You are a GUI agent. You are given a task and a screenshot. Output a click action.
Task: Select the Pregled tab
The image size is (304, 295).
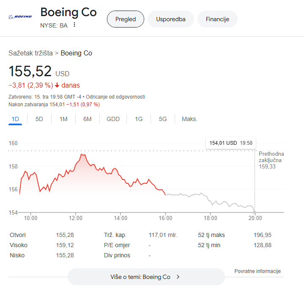coord(126,19)
